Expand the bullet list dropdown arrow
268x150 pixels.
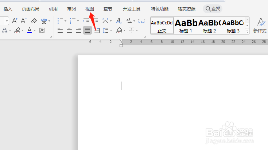65,21
